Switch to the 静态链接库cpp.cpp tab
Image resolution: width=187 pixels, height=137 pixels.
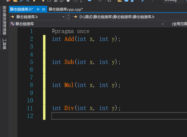pyautogui.click(x=66, y=9)
